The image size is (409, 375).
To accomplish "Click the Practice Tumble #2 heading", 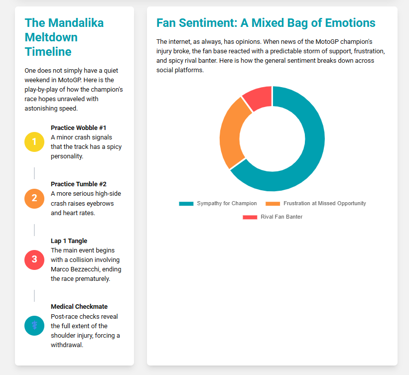I will click(79, 184).
